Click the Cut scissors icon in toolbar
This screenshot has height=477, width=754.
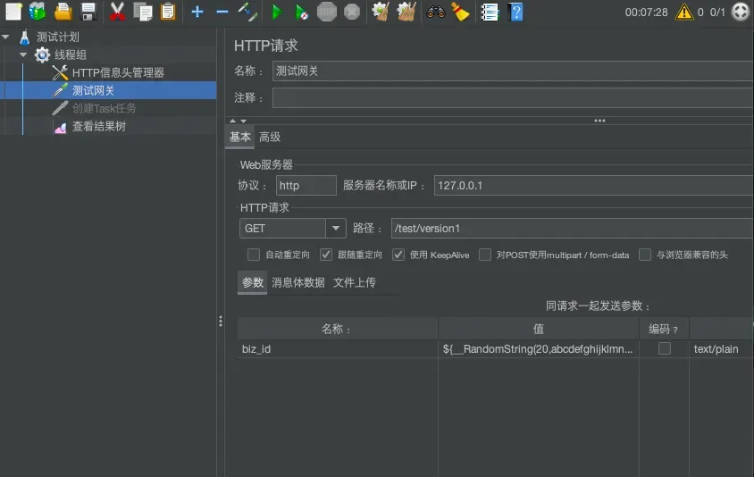click(x=117, y=12)
